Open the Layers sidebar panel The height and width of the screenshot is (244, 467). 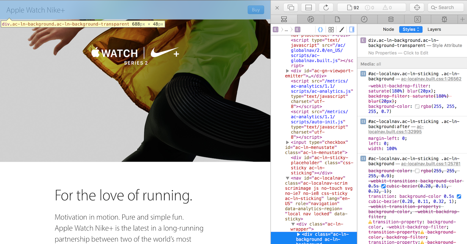tap(434, 29)
